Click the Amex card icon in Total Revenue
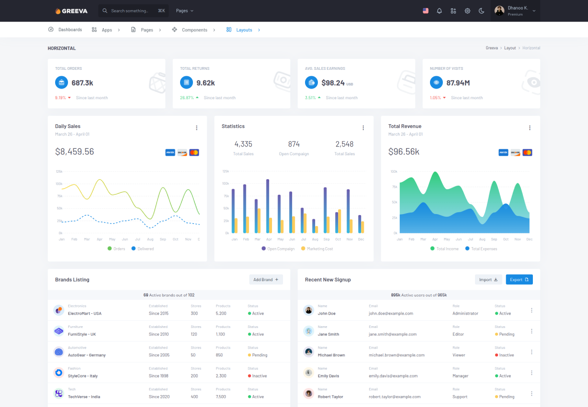The image size is (588, 407). (x=503, y=153)
